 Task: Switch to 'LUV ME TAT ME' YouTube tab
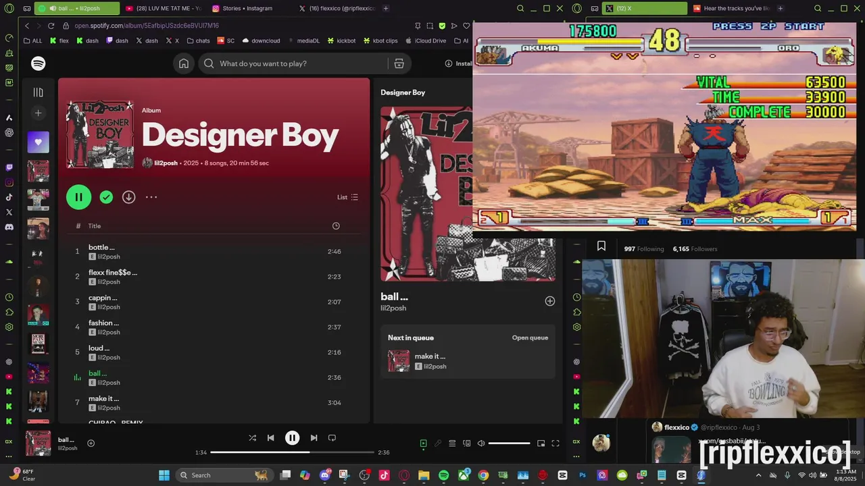[163, 8]
